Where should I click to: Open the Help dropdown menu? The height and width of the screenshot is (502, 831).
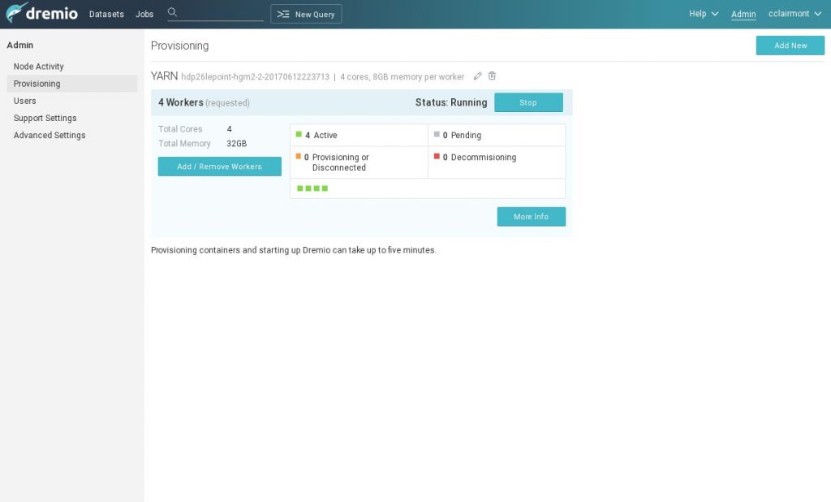703,14
